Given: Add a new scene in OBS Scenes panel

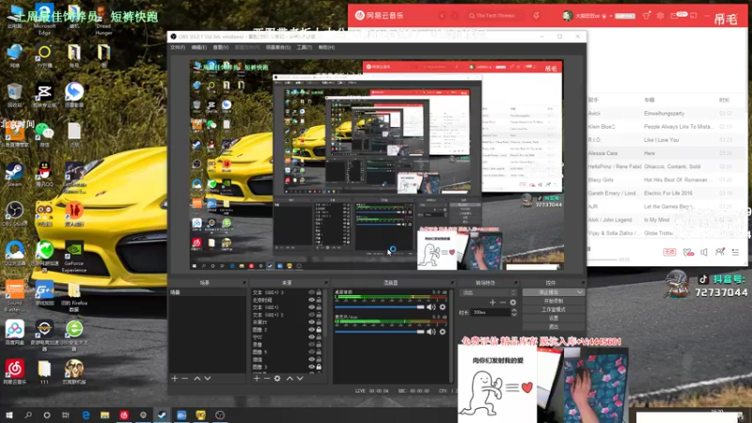Looking at the screenshot, I should [175, 379].
